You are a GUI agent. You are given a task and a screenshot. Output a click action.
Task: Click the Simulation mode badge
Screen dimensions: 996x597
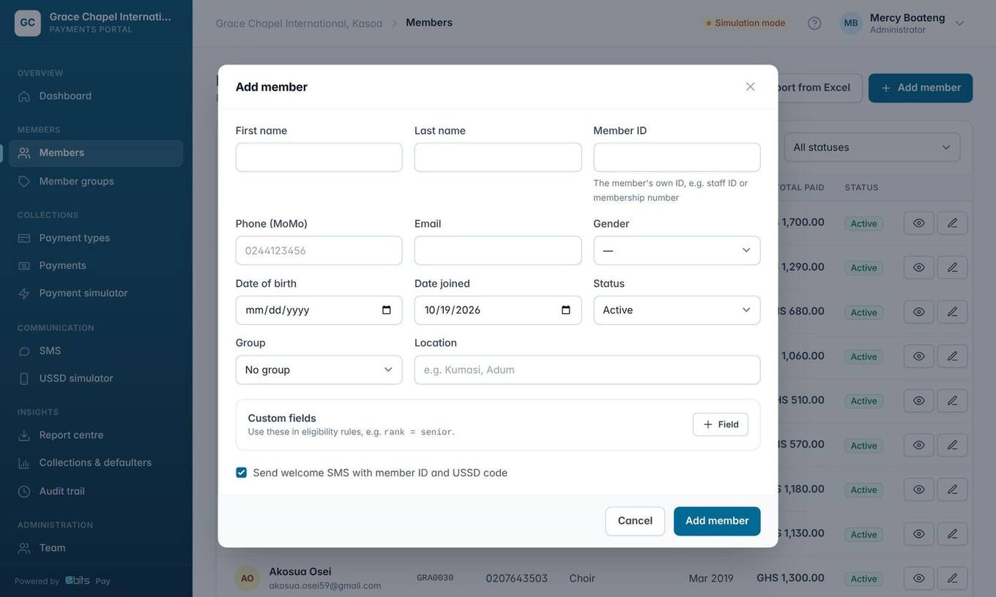click(x=746, y=23)
